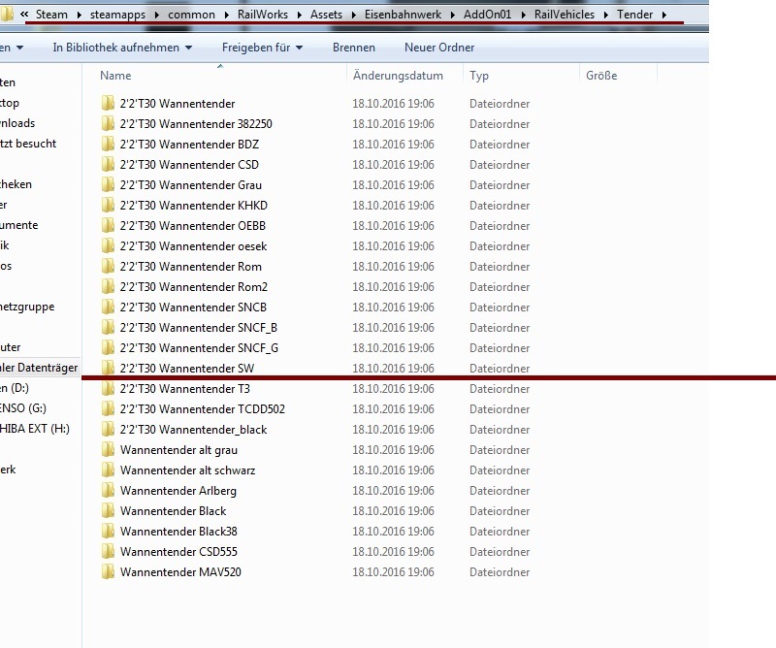This screenshot has height=648, width=776.
Task: Click folder icon of 2'2'T30 Wannentender
Action: 108,103
